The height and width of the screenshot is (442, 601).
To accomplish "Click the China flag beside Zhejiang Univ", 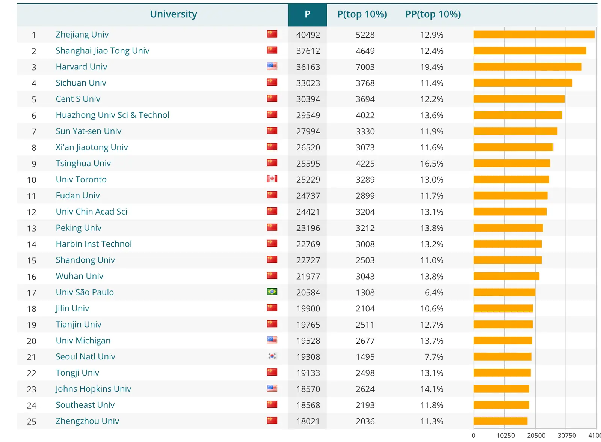I will [272, 34].
